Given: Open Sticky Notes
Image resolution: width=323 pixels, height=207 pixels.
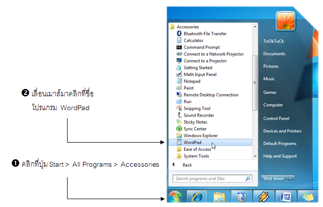Looking at the screenshot, I should point(195,122).
